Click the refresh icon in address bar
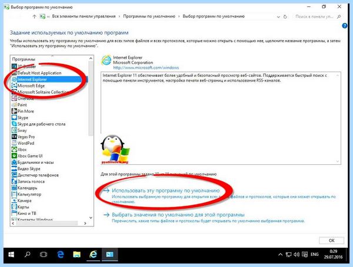Screen dimensions: 353x267 click(x=285, y=16)
